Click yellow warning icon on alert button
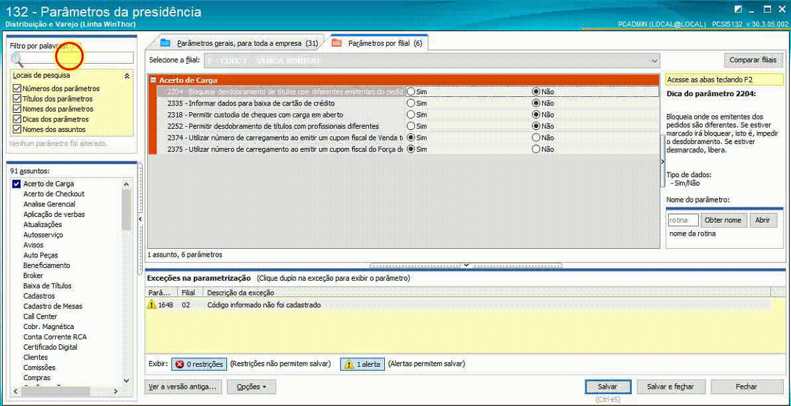 coord(348,364)
